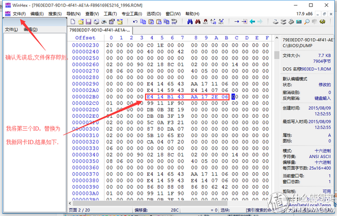Image resolution: width=337 pixels, height=216 pixels.
Task: Open the 选项(O) menu
Action: tap(154, 14)
